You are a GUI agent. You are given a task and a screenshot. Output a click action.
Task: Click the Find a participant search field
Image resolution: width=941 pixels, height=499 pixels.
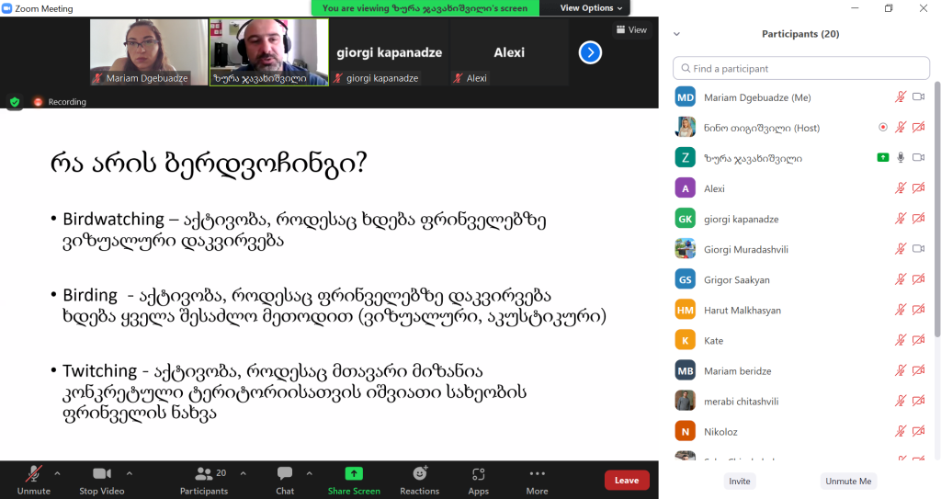[799, 69]
